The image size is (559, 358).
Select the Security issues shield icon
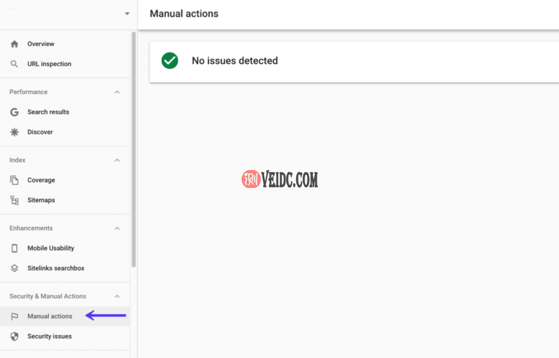pos(14,336)
